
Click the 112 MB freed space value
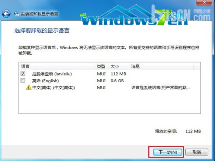(193, 131)
